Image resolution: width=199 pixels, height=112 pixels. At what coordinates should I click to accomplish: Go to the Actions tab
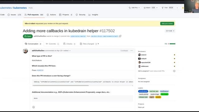coord(51,15)
